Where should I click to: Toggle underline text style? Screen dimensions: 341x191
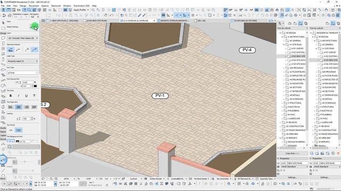pyautogui.click(x=26, y=95)
